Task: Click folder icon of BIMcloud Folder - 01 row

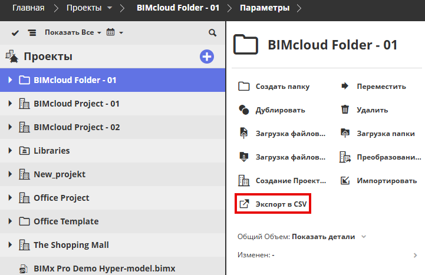Action: coord(24,80)
